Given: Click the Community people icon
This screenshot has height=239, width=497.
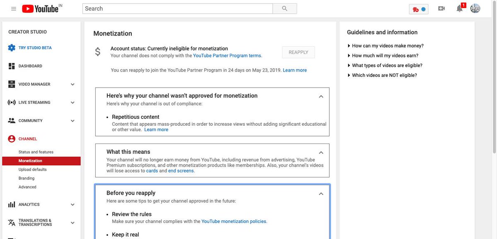Looking at the screenshot, I should click(x=12, y=121).
